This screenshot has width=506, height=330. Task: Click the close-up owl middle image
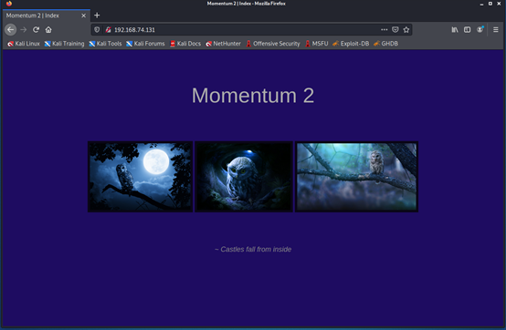pos(244,177)
